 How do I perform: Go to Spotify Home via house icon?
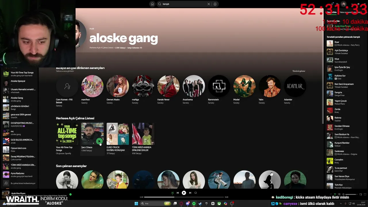[x=152, y=4]
